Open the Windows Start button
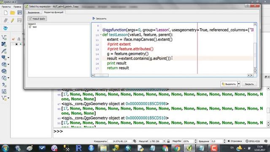The width and height of the screenshot is (270, 152). [5, 148]
